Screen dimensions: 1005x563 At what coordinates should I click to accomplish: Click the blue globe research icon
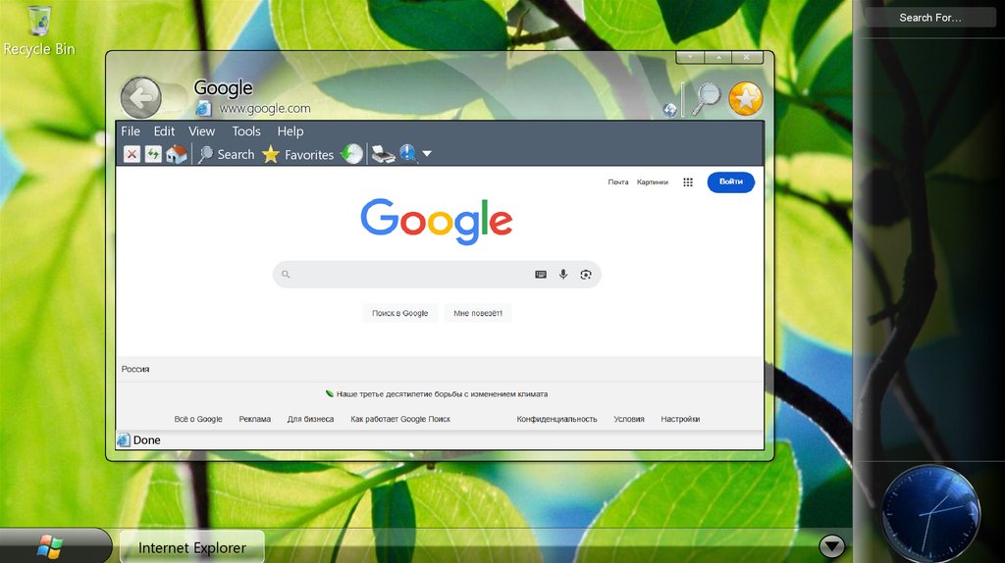tap(408, 154)
